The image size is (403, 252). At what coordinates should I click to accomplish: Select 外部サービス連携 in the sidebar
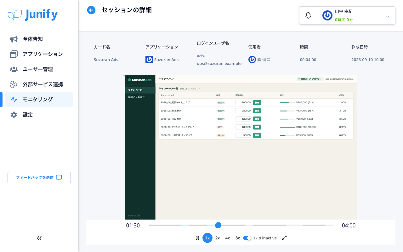(39, 84)
